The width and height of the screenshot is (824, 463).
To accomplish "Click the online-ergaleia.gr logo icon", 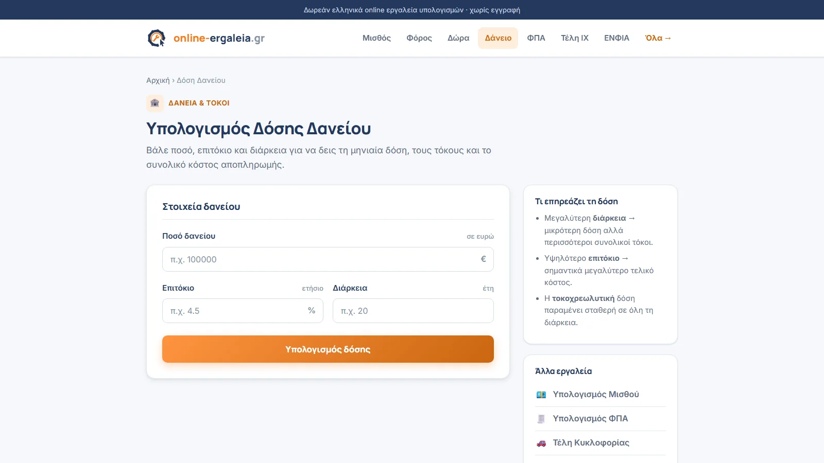I will (x=157, y=38).
